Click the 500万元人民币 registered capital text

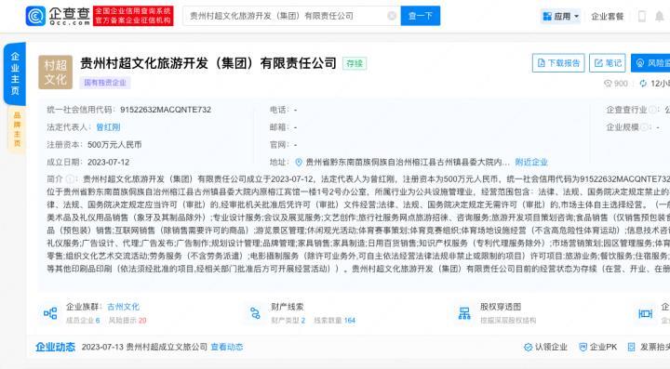tap(114, 145)
